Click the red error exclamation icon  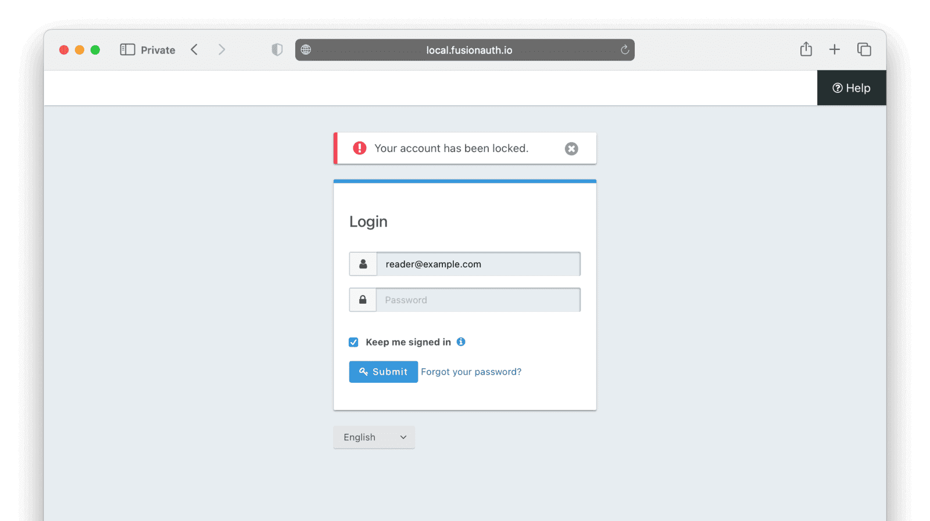click(360, 148)
